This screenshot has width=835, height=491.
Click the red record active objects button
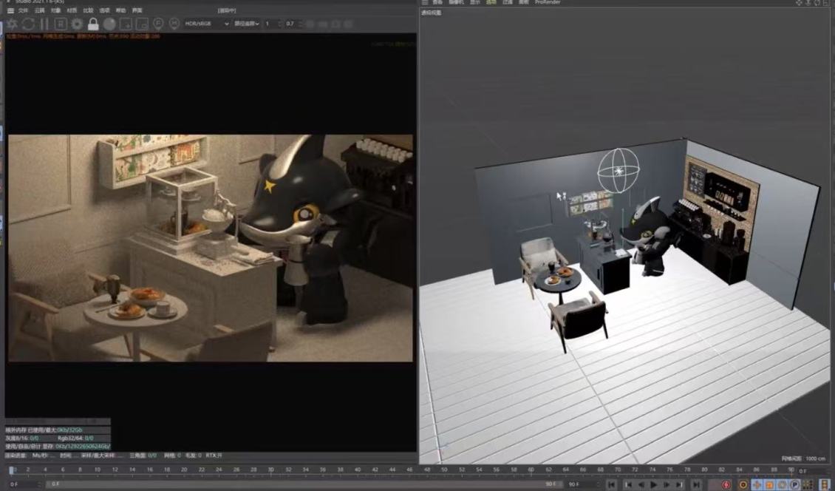[726, 484]
